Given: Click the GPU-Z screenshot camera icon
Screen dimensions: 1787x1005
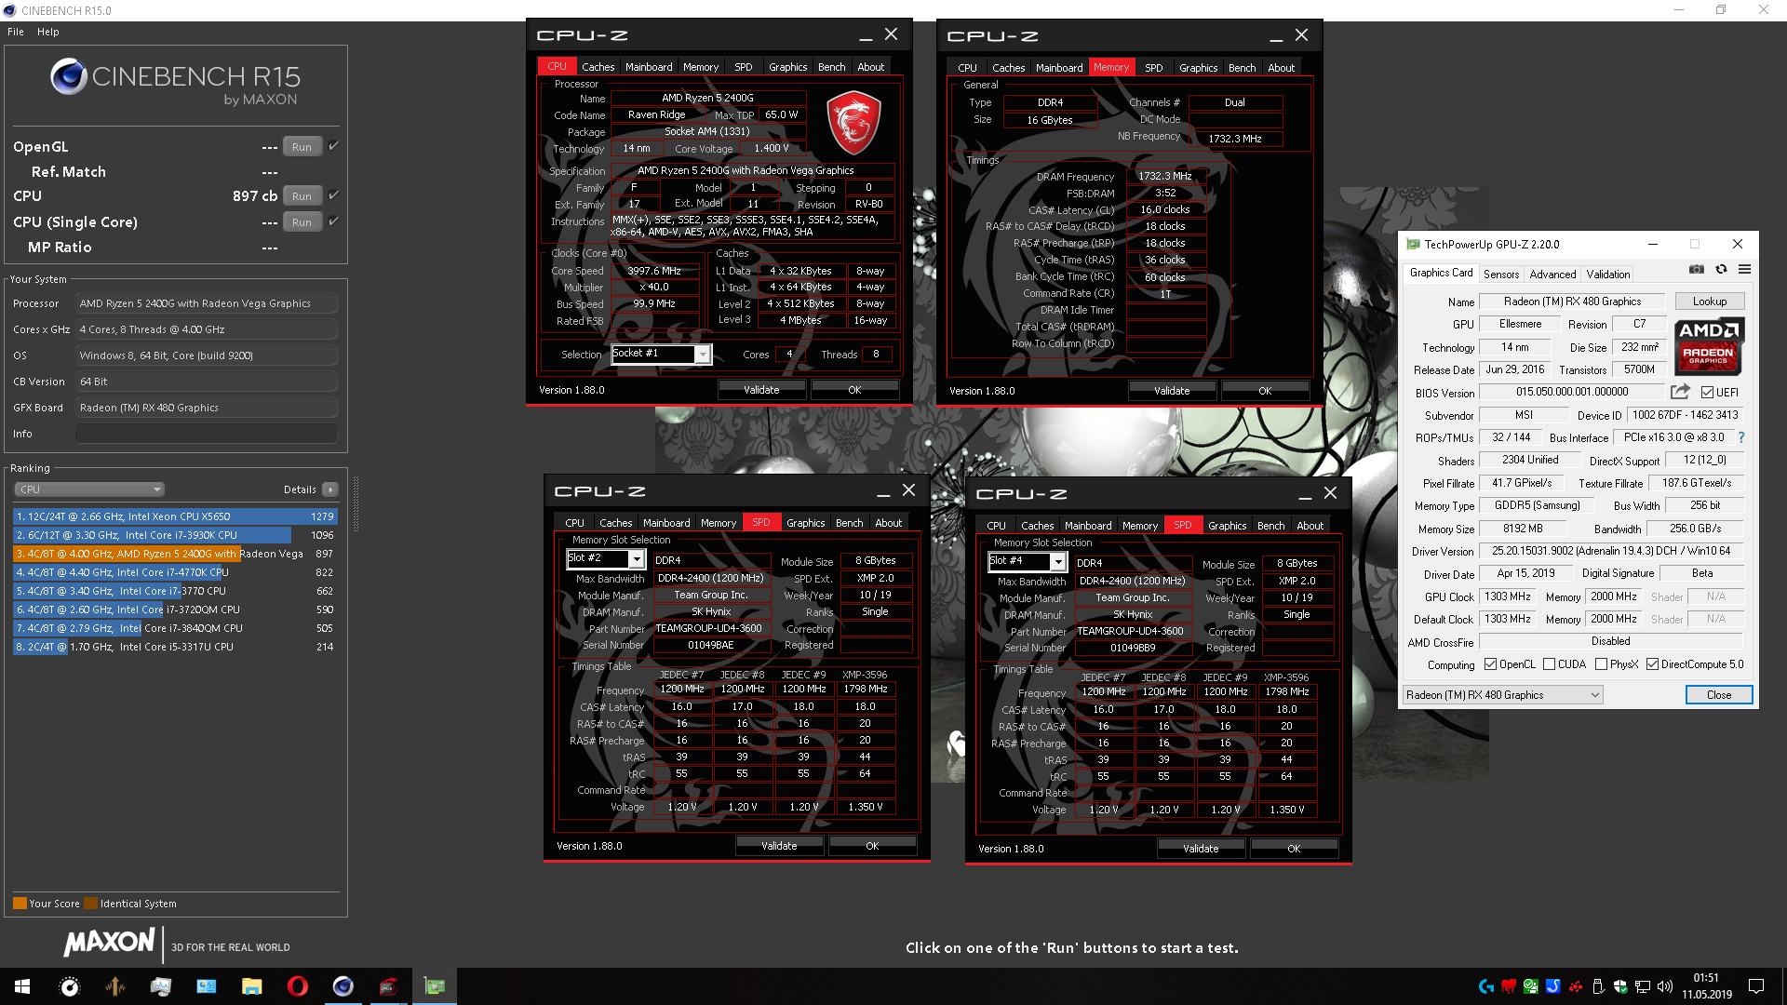Looking at the screenshot, I should [x=1697, y=270].
